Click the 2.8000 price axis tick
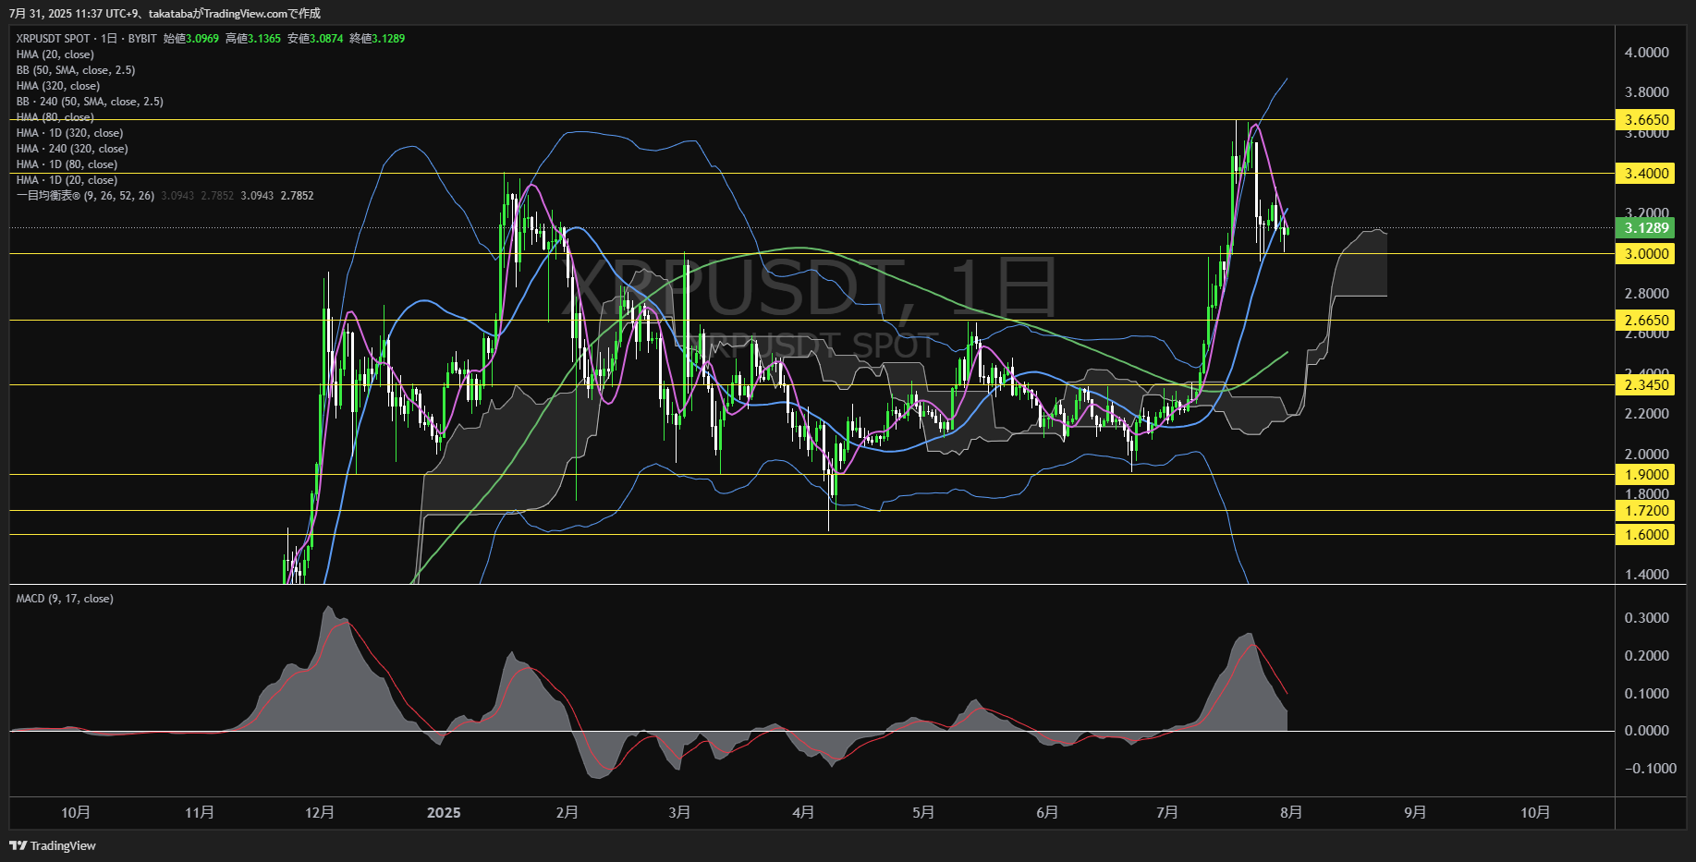 coord(1647,293)
